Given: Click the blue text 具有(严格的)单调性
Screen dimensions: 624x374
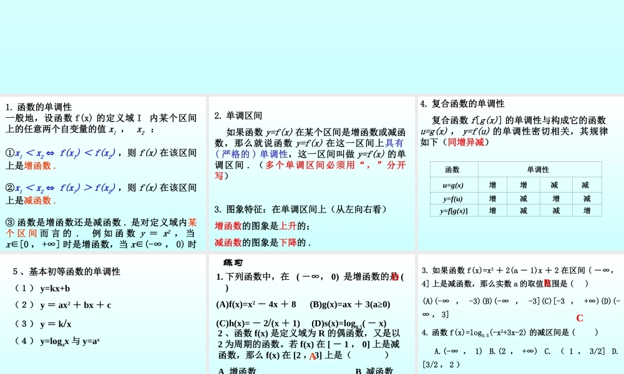Looking at the screenshot, I should click(310, 148).
